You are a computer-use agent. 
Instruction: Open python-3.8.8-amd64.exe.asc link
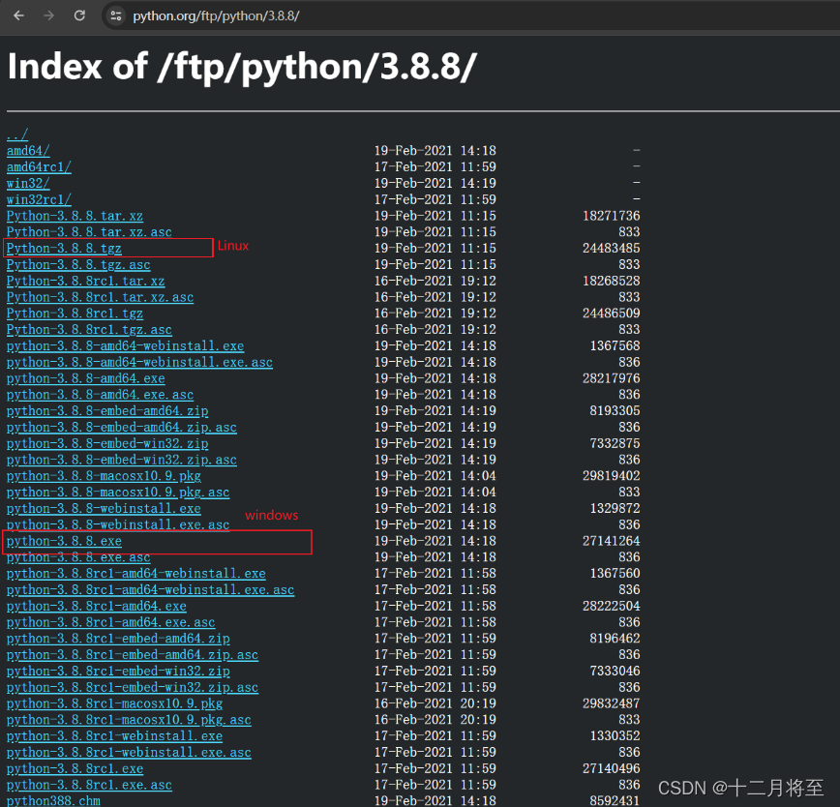[100, 395]
